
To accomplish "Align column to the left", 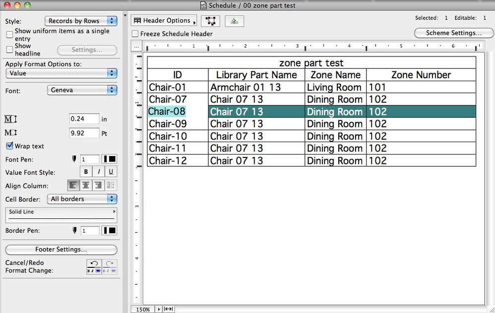I will [x=73, y=185].
